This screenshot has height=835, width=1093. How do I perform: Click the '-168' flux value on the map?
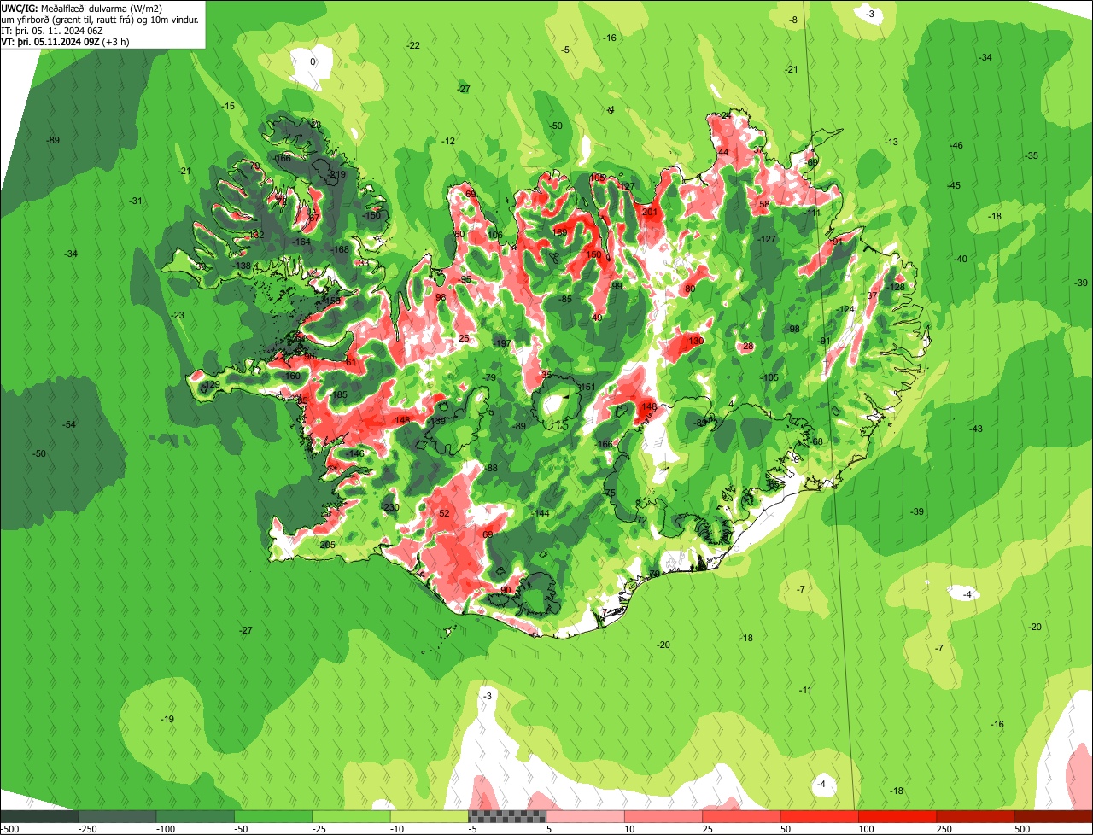(x=340, y=249)
